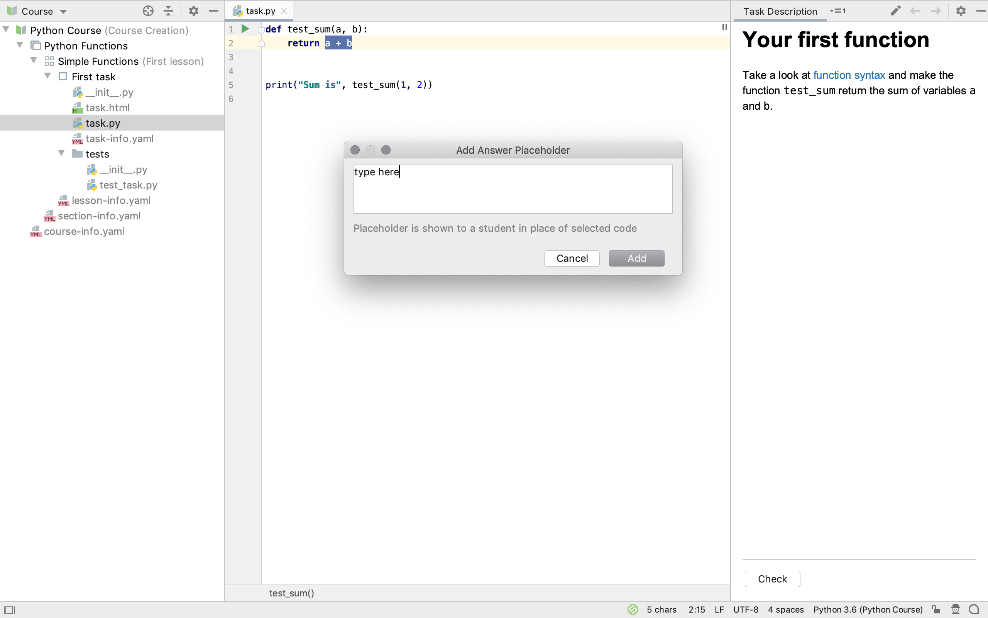Click the next task right arrow icon
Screen dimensions: 988x618
pyautogui.click(x=936, y=11)
